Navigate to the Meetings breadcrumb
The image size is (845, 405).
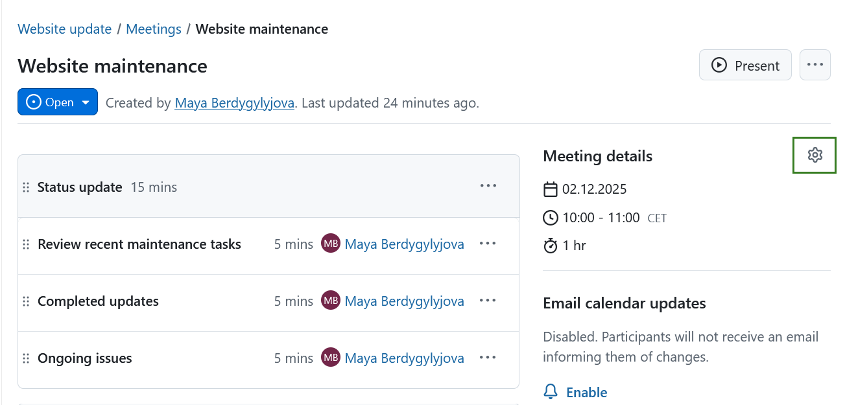154,29
